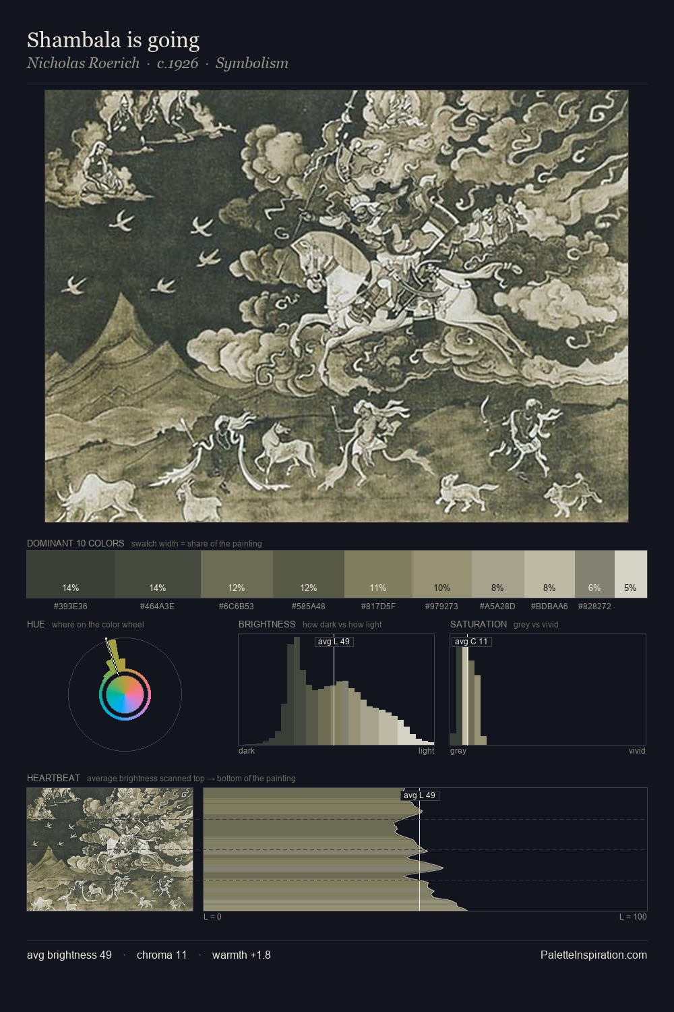Click the hex code #BDBAA6 text

click(x=549, y=607)
